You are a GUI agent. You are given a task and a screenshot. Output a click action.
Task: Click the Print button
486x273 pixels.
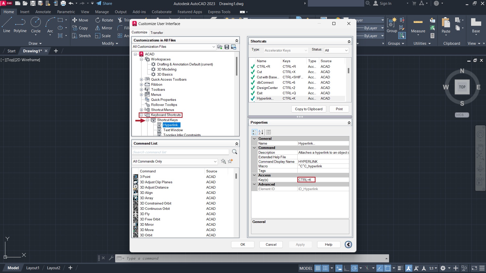click(339, 109)
